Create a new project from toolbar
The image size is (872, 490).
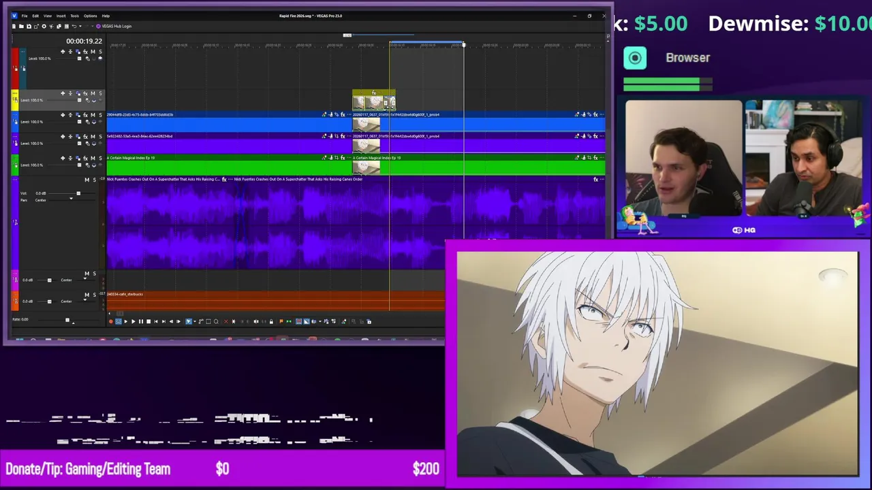pos(14,27)
